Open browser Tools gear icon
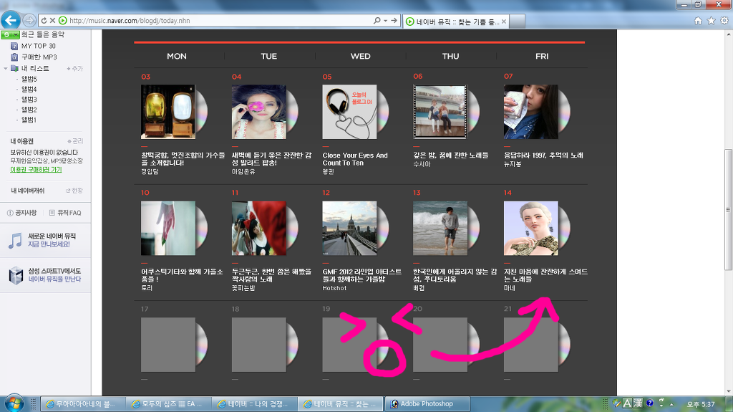This screenshot has width=733, height=412. tap(724, 21)
